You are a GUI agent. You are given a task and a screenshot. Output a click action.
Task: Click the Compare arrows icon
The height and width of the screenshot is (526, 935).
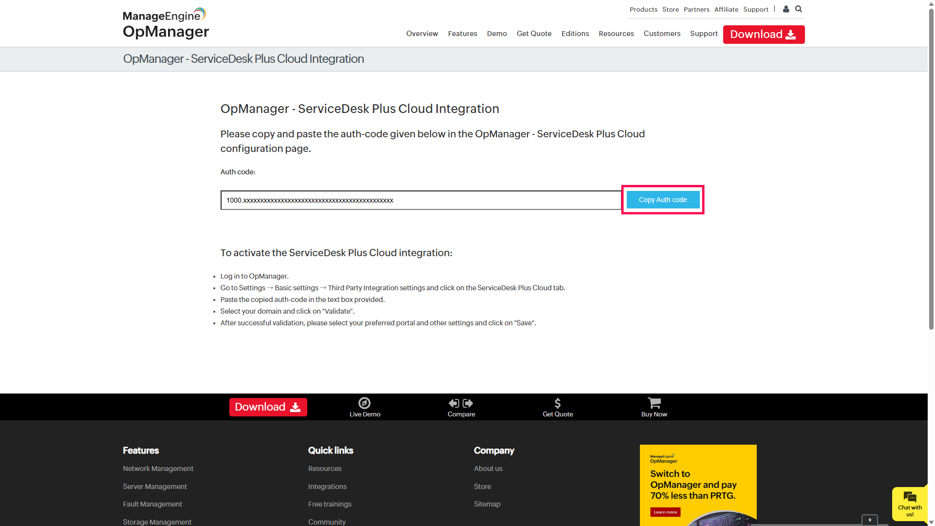[461, 403]
